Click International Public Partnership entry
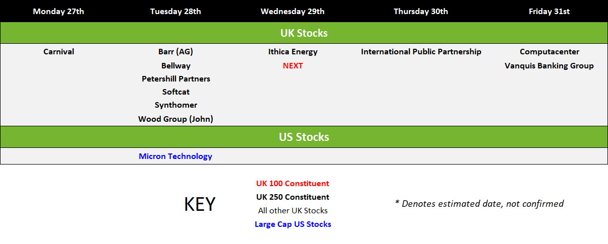This screenshot has width=608, height=244. (x=421, y=51)
